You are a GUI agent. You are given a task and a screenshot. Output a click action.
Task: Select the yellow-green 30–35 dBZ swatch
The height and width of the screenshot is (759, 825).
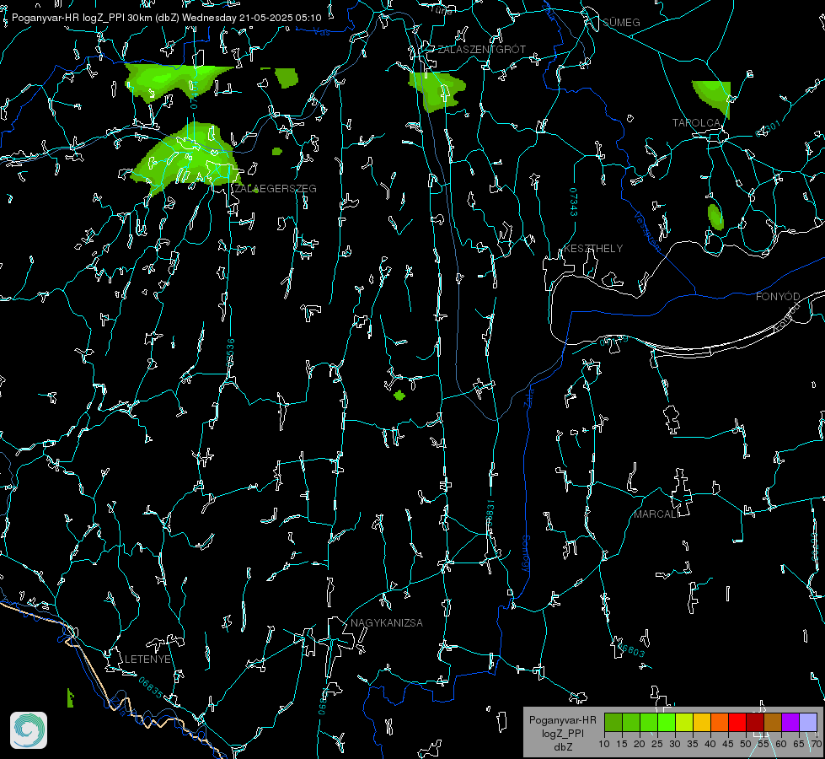click(x=684, y=722)
